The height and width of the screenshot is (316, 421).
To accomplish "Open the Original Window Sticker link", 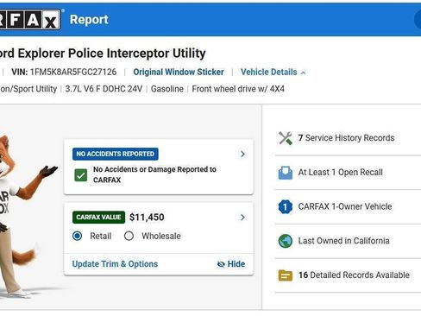I will pos(179,72).
